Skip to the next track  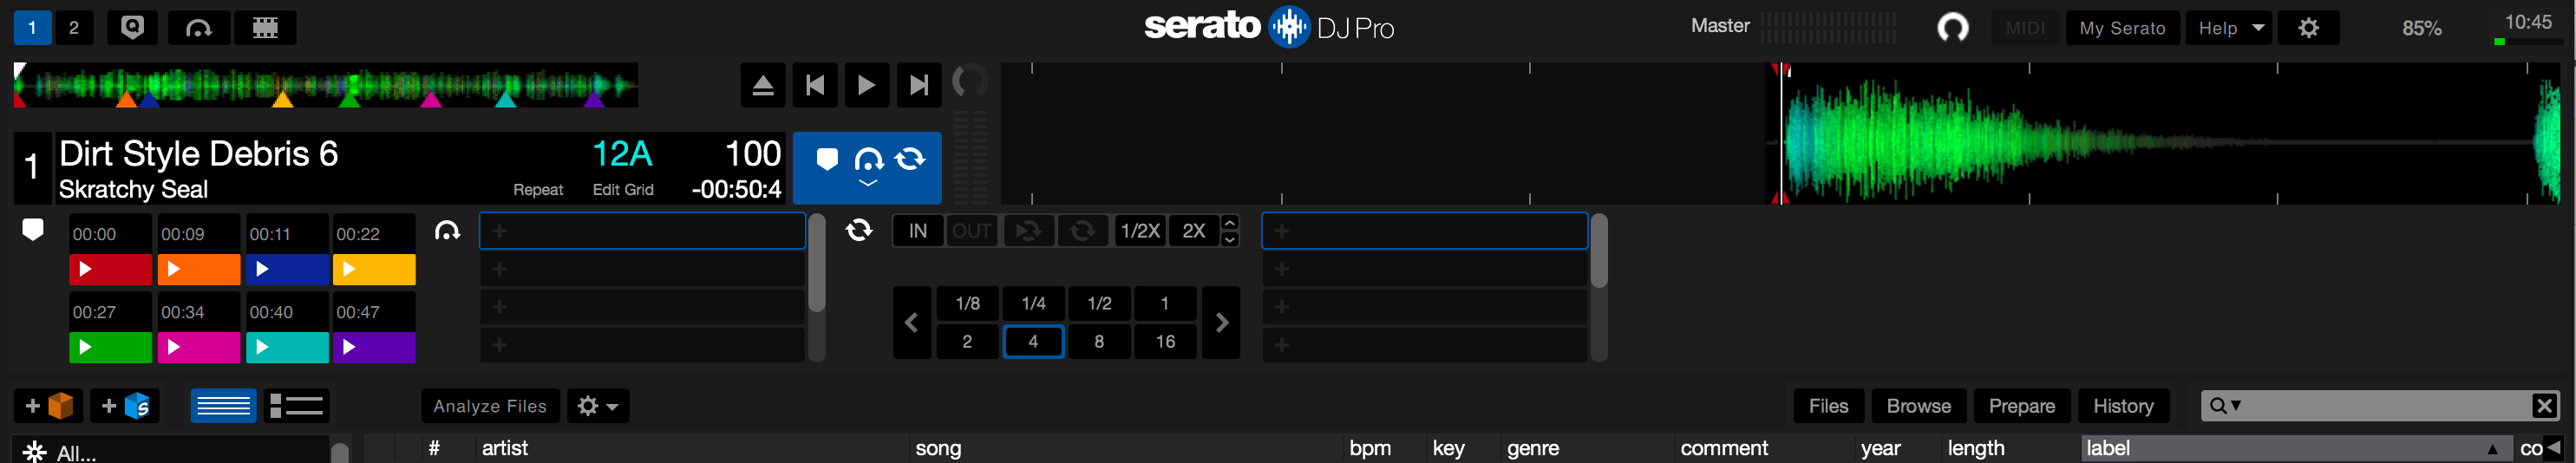click(918, 86)
